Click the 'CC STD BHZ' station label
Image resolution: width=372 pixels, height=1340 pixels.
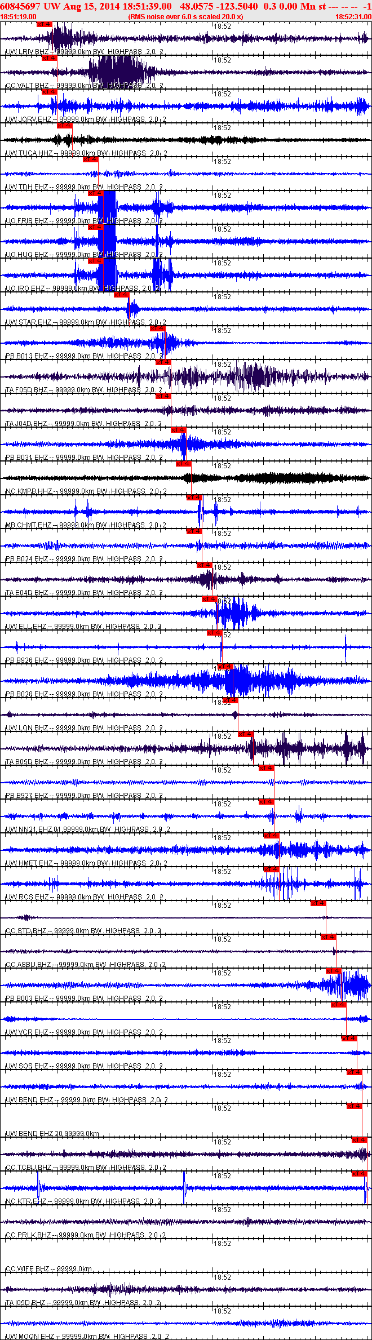pyautogui.click(x=26, y=931)
